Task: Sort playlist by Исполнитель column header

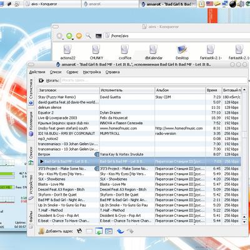Action: click(x=127, y=90)
